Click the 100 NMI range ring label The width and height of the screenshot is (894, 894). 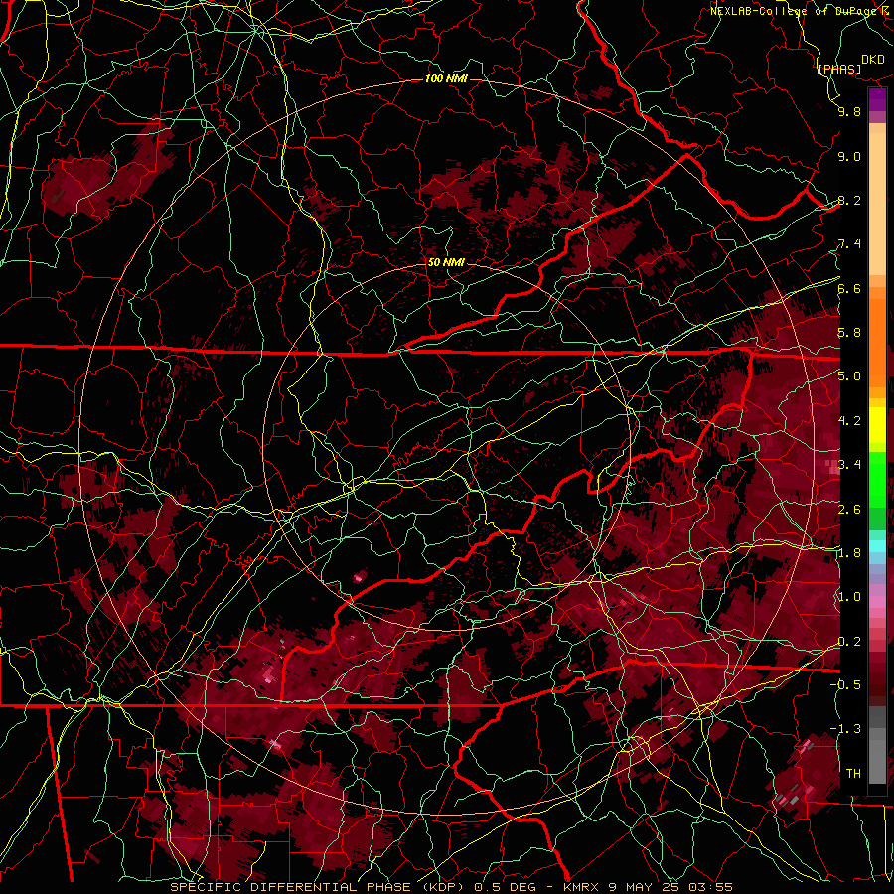pos(446,78)
